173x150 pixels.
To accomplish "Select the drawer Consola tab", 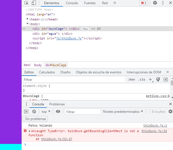I will click(x=38, y=104).
